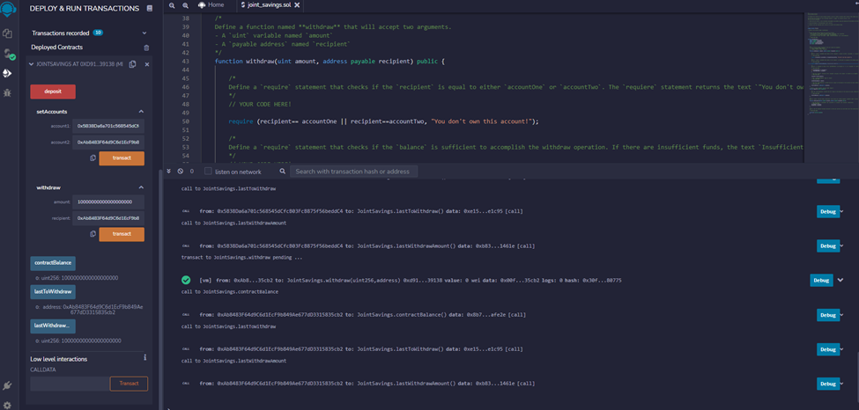The width and height of the screenshot is (859, 410).
Task: Debug the bottom lastToWithdraw call
Action: pos(828,349)
